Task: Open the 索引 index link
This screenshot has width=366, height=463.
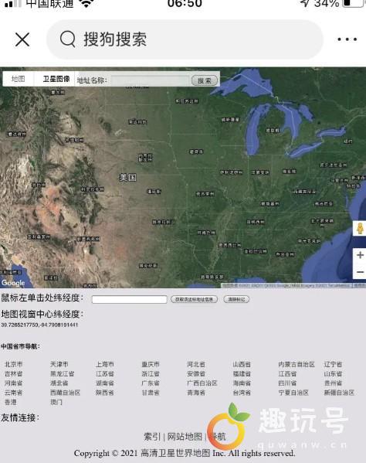Action: 152,437
